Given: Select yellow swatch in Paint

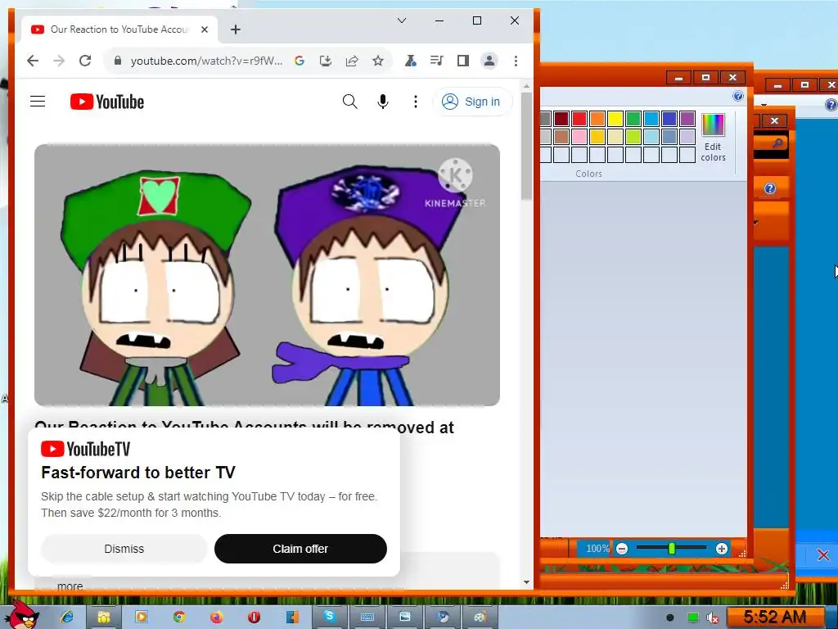Looking at the screenshot, I should (x=615, y=118).
